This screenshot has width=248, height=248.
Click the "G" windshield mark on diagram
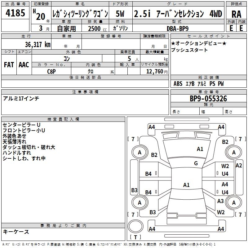(x=196, y=163)
